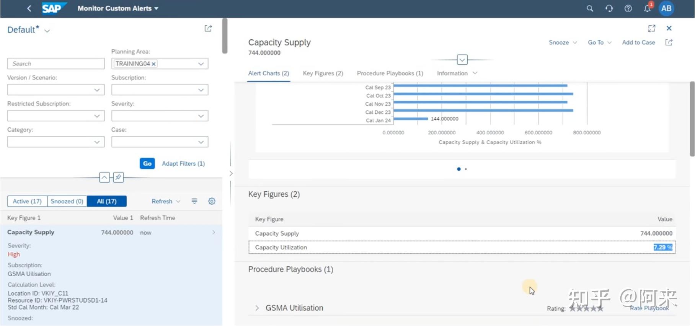
Task: Click the search magnifier icon in header
Action: [590, 8]
